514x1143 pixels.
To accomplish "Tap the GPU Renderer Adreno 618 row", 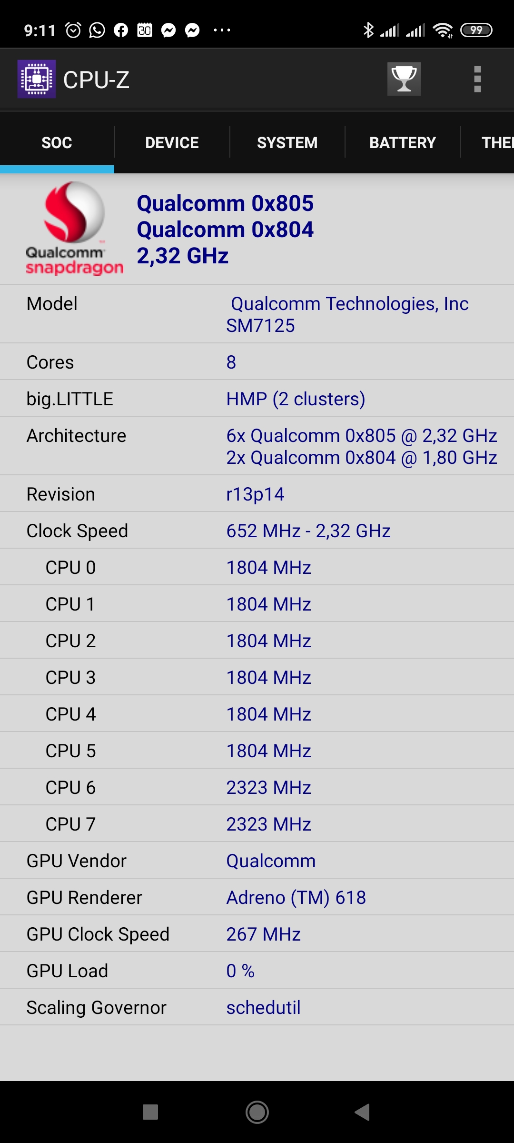I will pyautogui.click(x=257, y=897).
